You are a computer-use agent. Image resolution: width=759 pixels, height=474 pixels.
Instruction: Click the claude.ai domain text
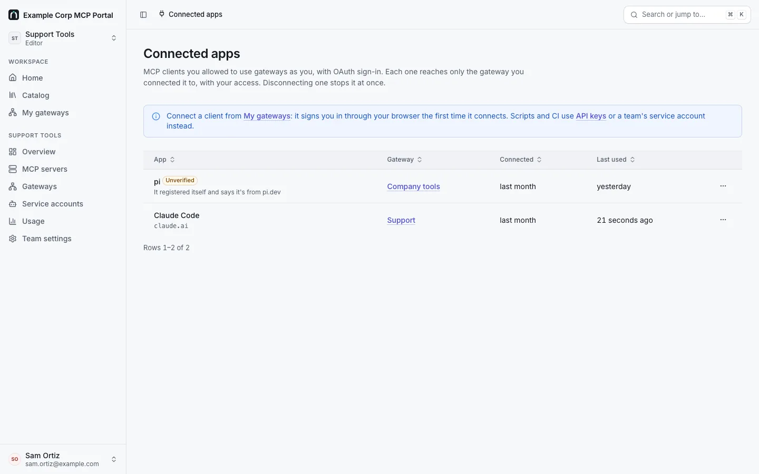point(171,226)
